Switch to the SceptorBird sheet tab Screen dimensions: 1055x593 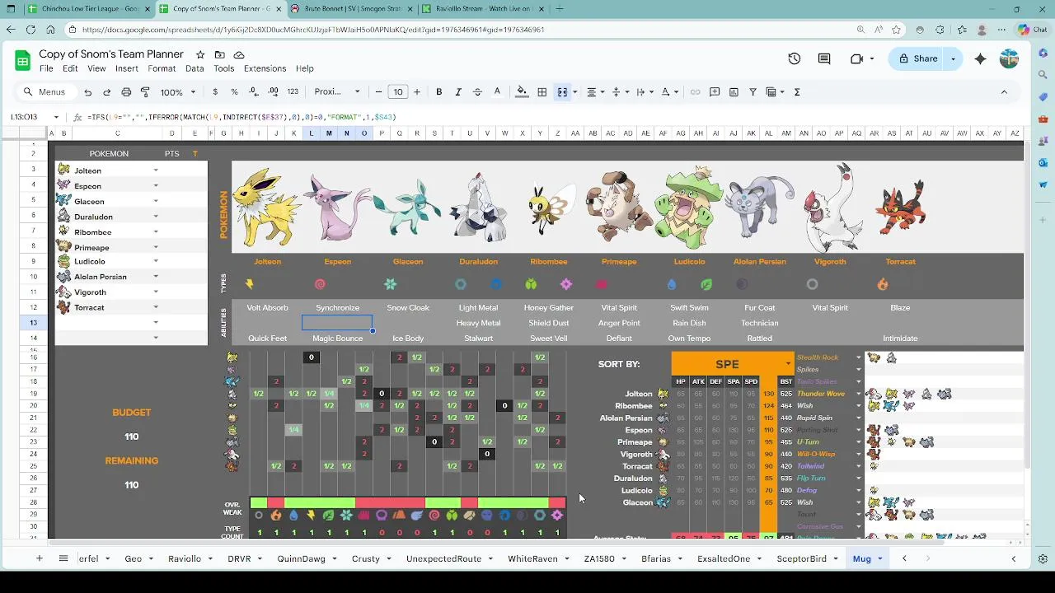point(801,558)
